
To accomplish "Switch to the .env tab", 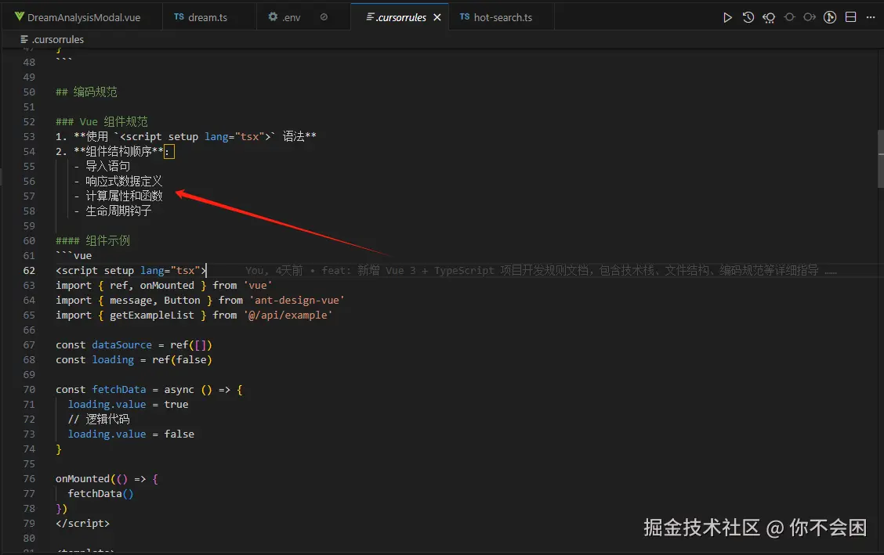I will [x=303, y=17].
